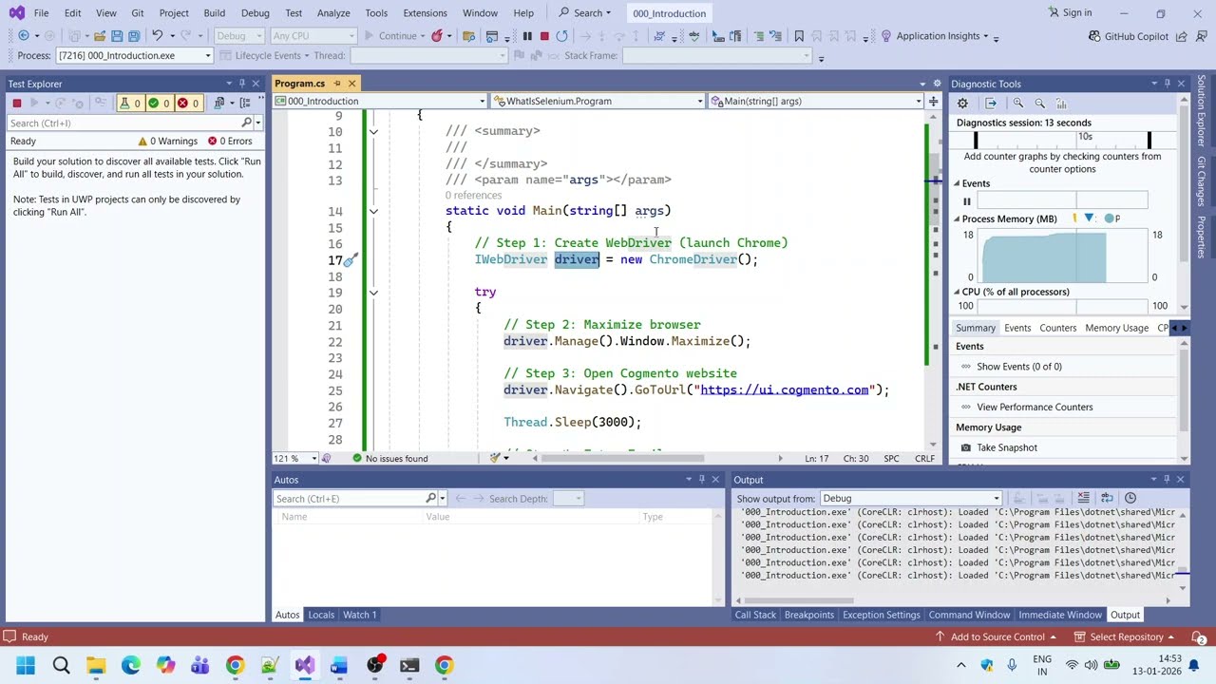
Task: Click Take Snapshot link
Action: [x=1007, y=447]
